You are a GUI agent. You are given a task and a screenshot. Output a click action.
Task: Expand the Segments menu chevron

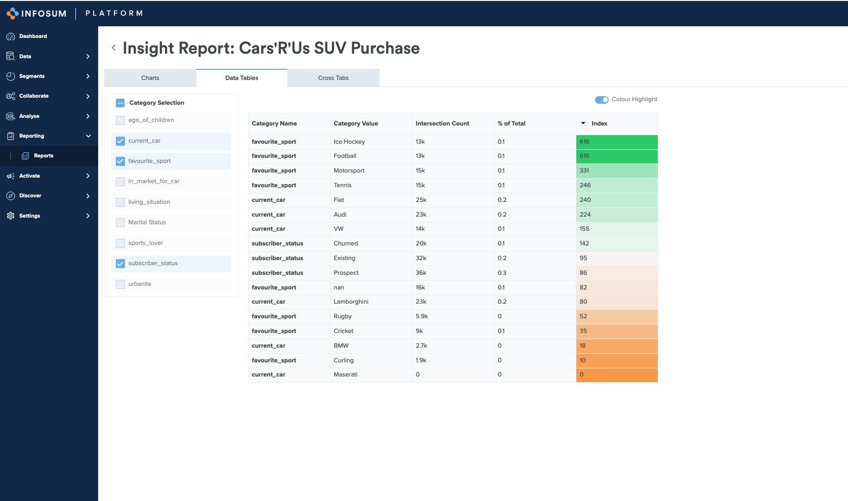click(88, 76)
